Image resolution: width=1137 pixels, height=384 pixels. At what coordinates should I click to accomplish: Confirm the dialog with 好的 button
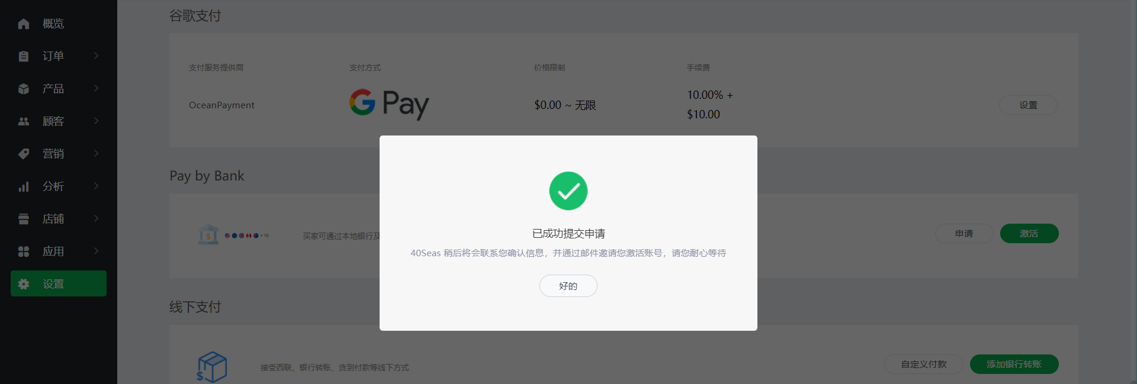[568, 286]
